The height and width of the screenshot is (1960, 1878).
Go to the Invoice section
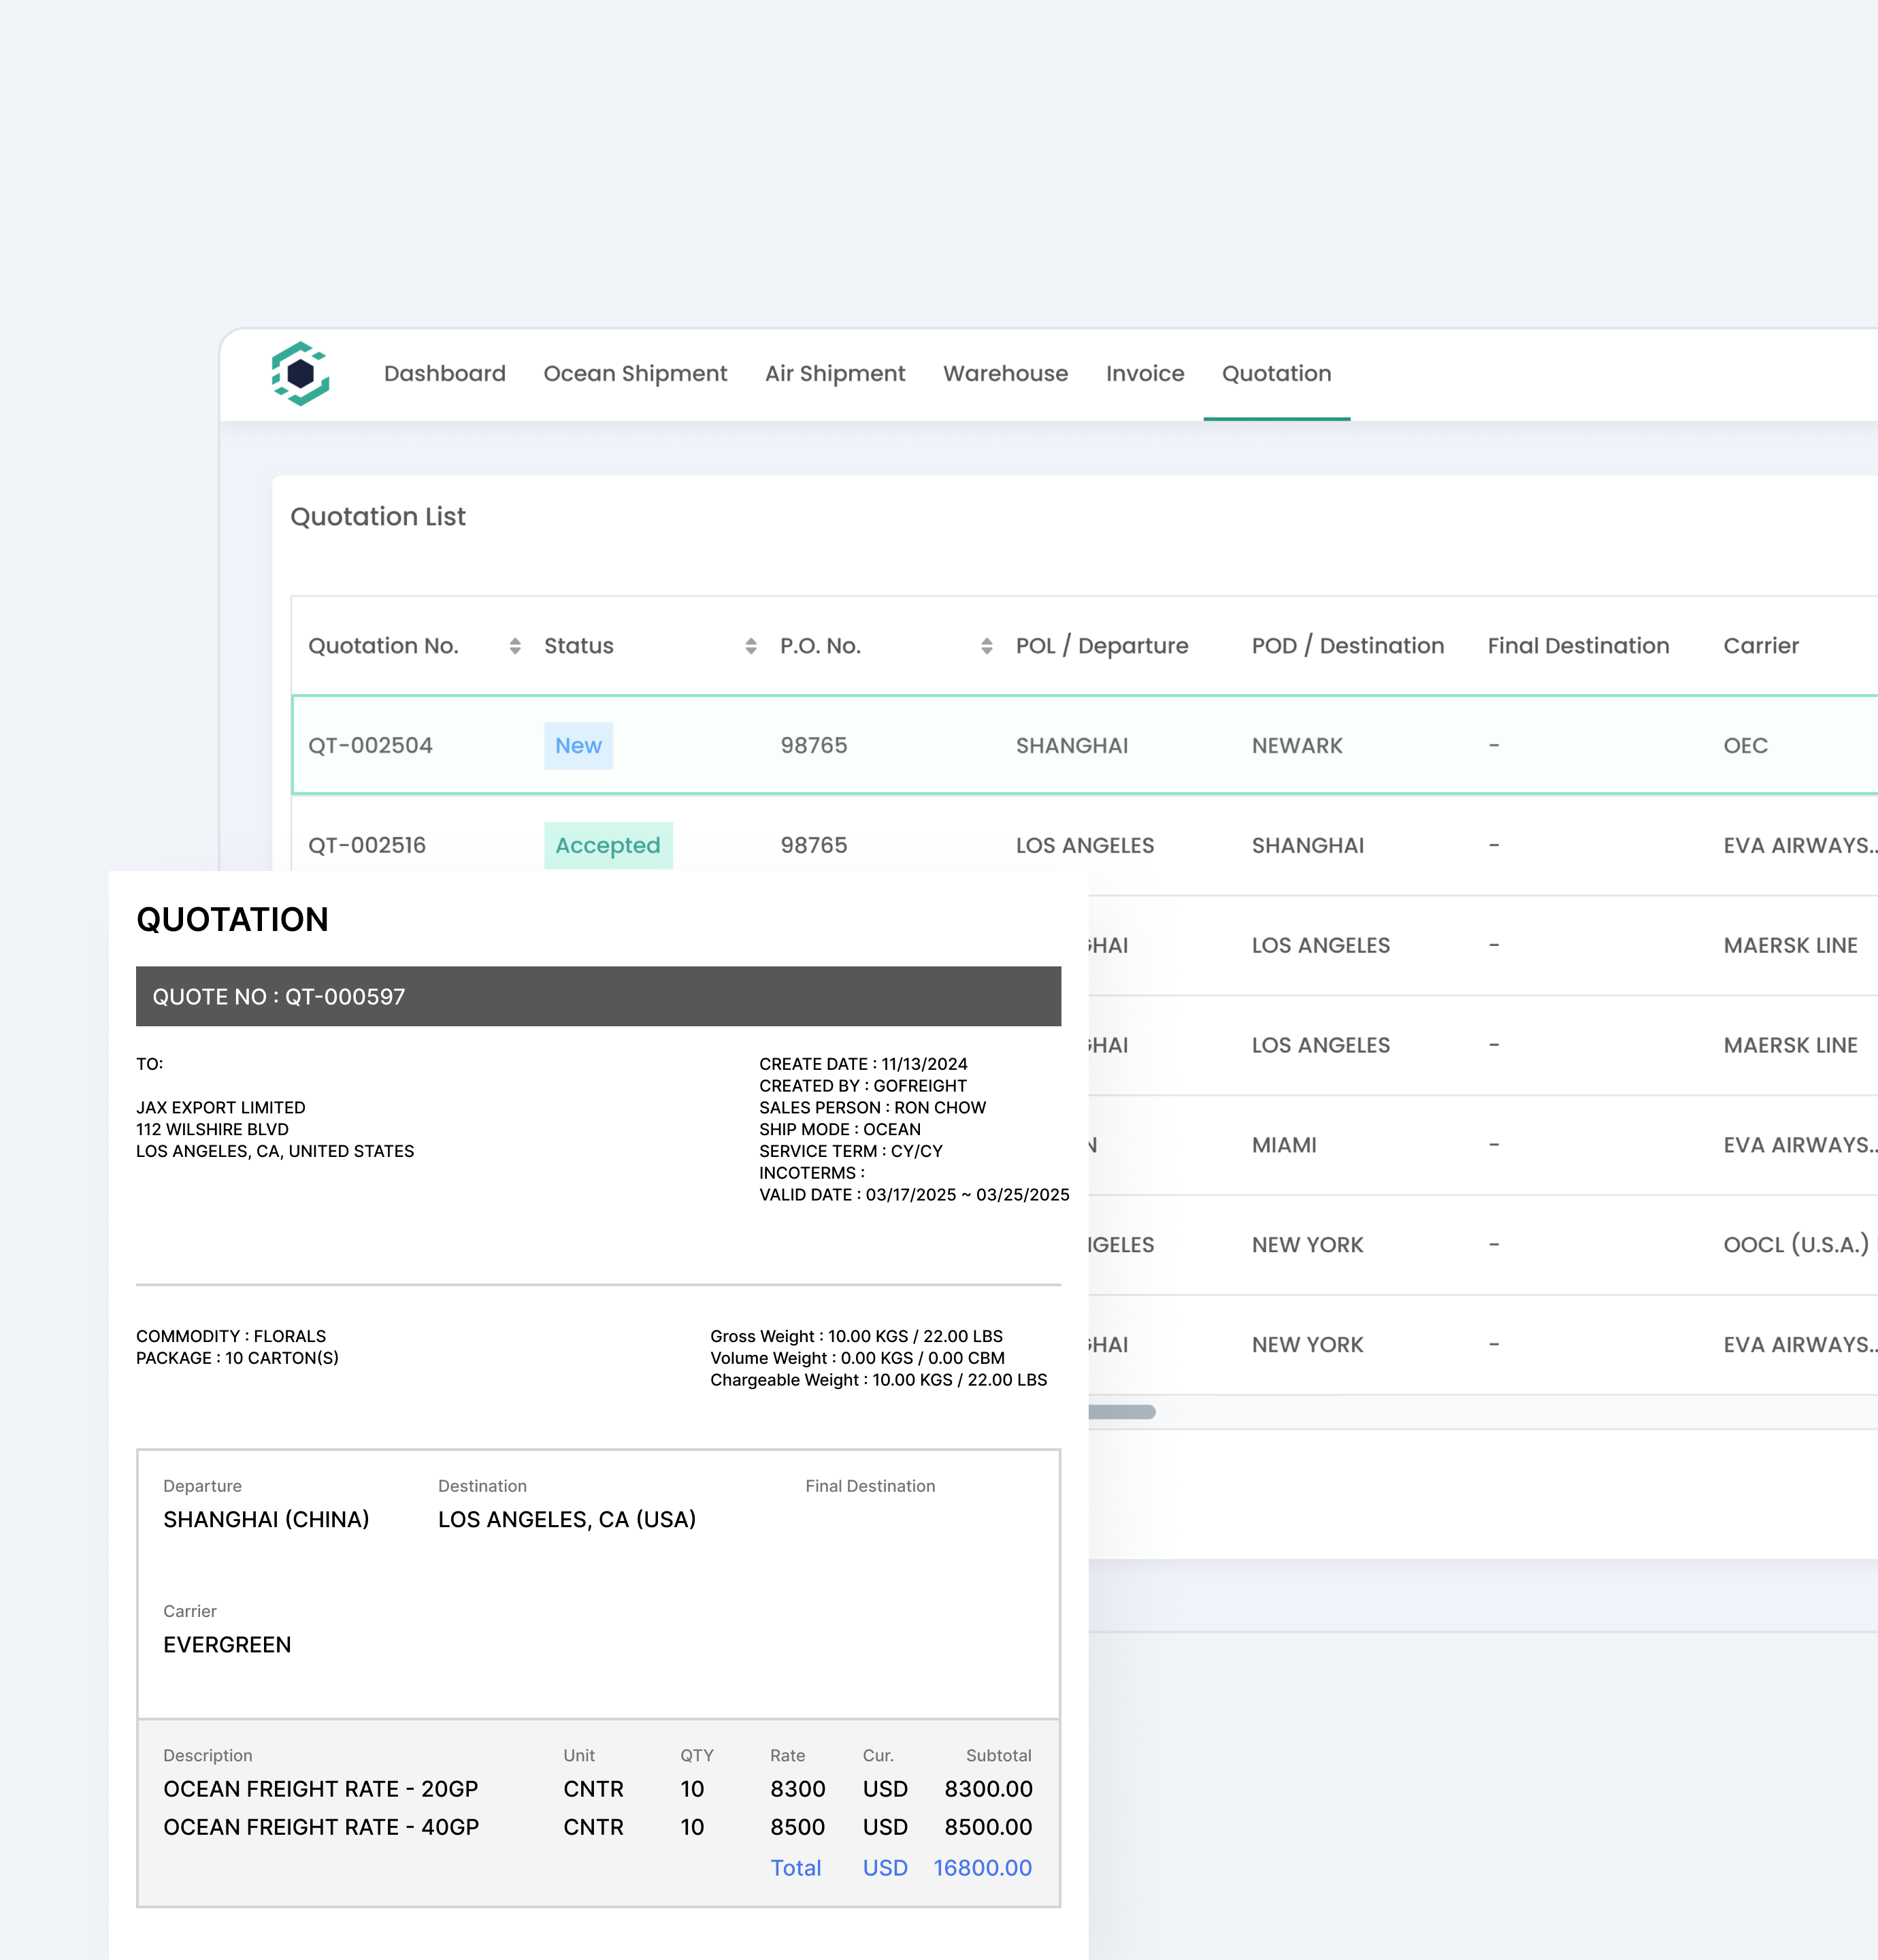(x=1144, y=373)
